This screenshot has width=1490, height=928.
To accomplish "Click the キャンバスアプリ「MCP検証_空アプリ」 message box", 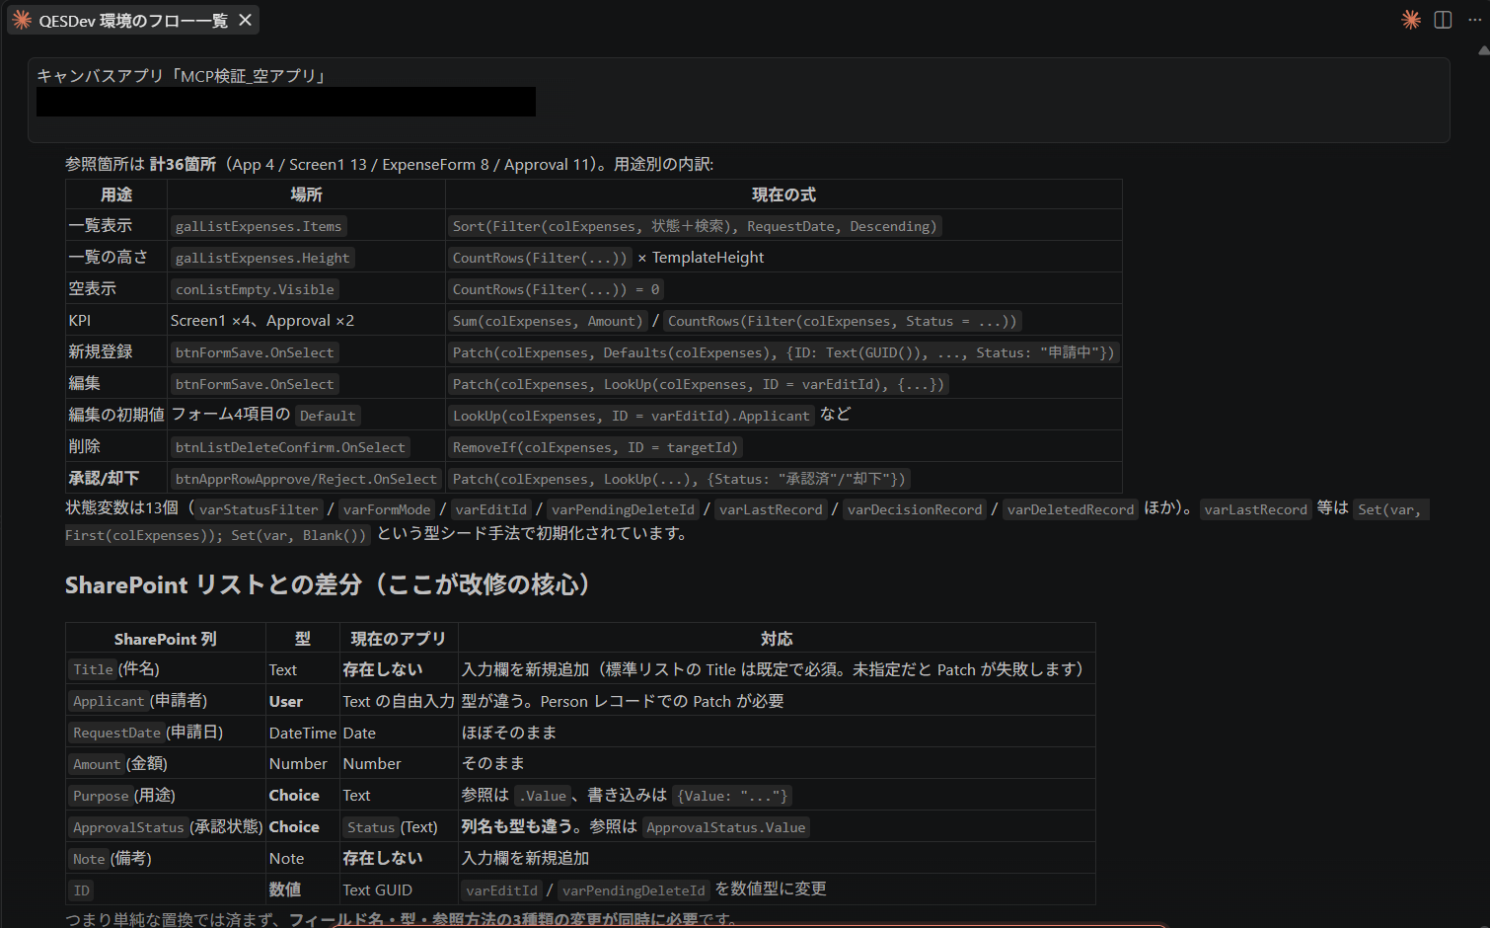I will click(739, 100).
